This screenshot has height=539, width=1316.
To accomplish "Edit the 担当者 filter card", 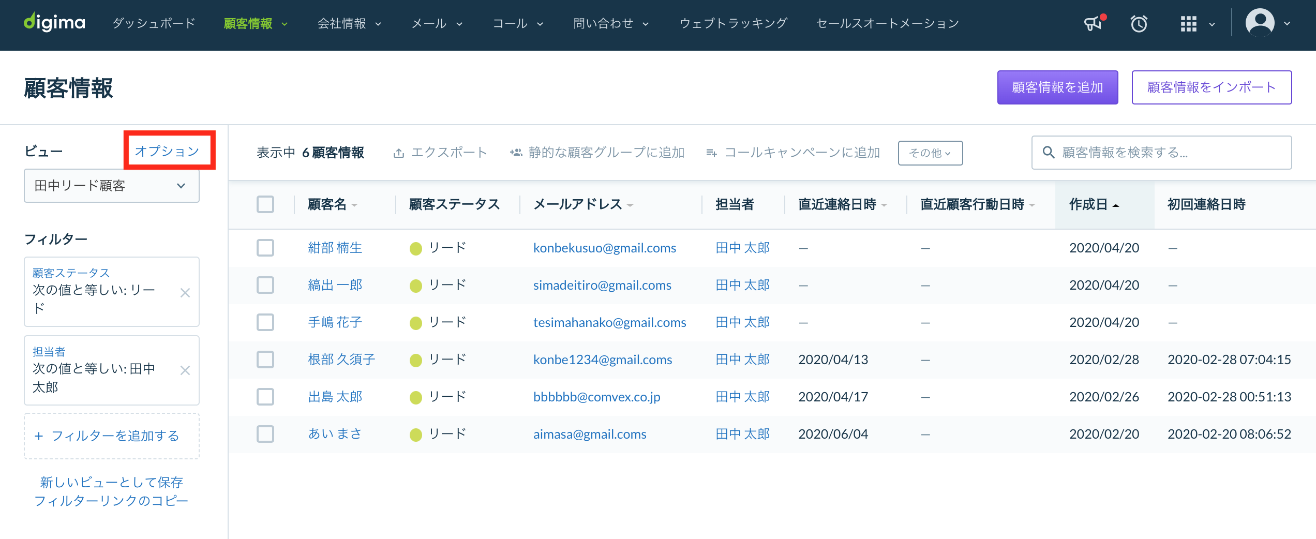I will tap(112, 370).
